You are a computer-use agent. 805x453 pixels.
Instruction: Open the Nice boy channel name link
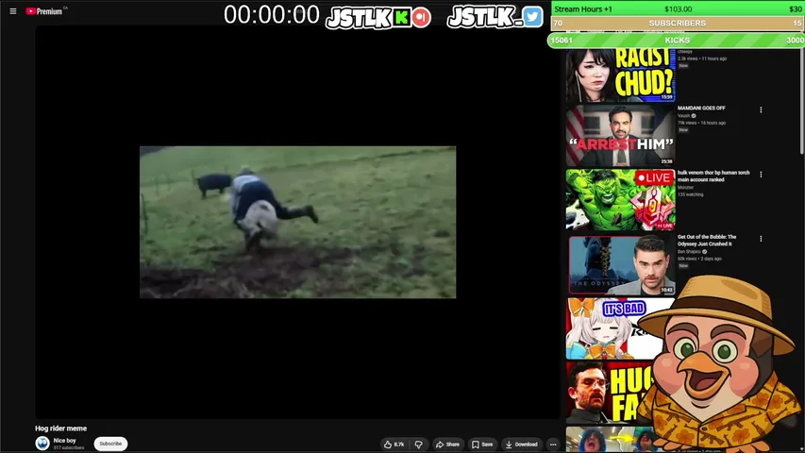tap(65, 441)
